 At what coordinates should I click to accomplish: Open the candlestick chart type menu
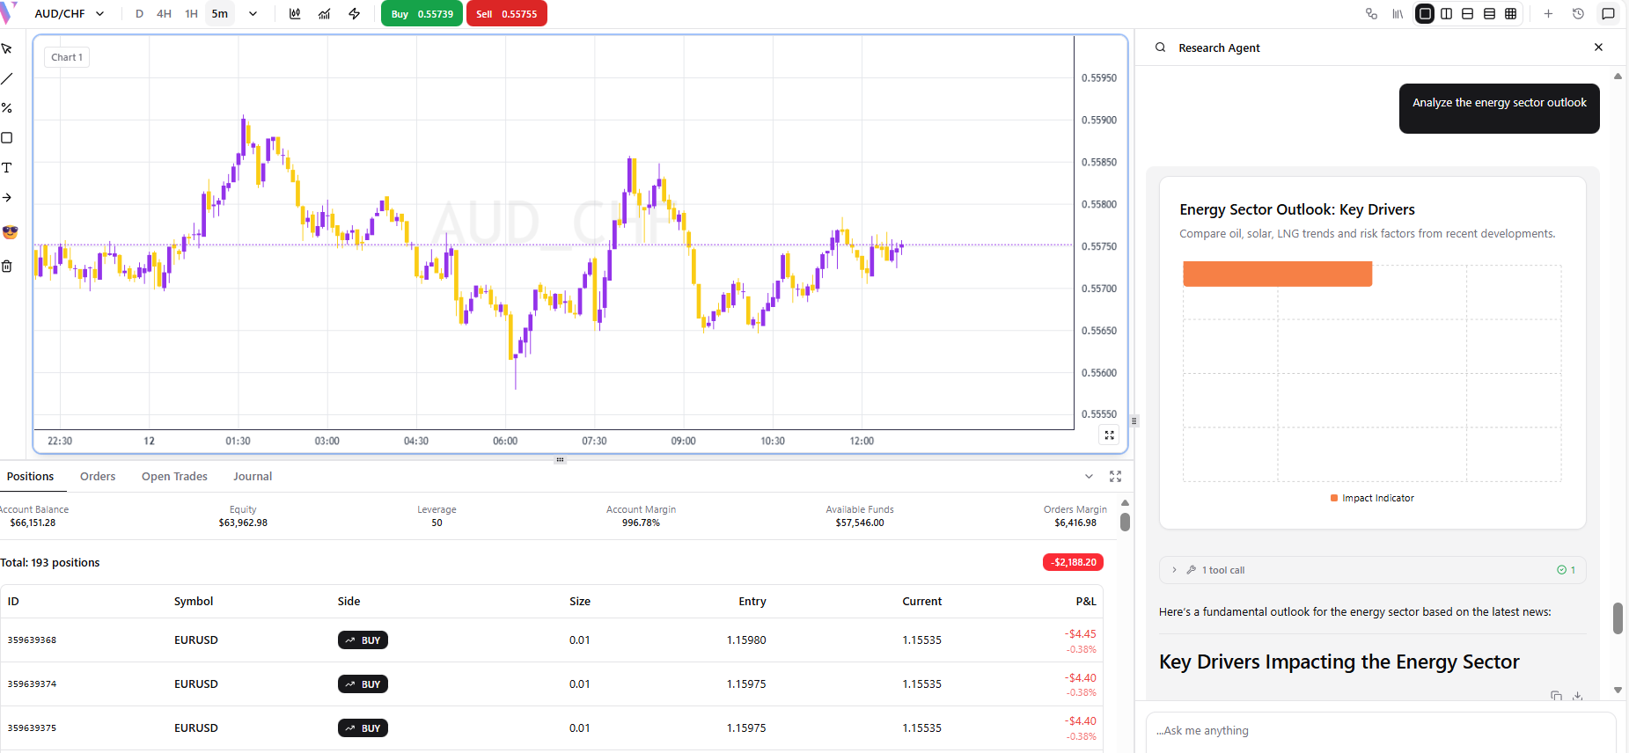click(x=295, y=14)
